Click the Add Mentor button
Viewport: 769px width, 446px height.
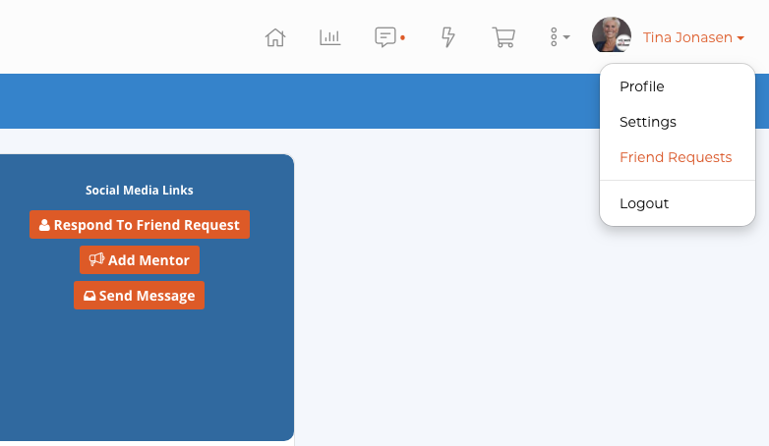coord(140,259)
